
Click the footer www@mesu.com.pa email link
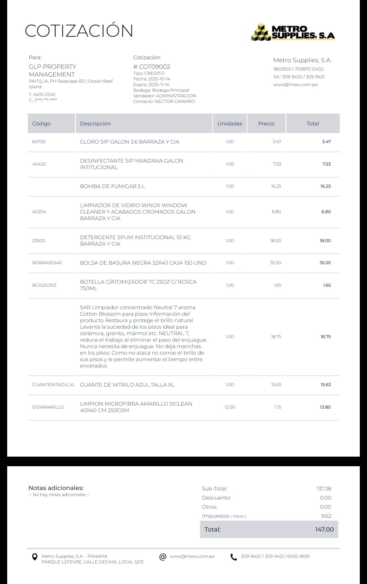192,556
